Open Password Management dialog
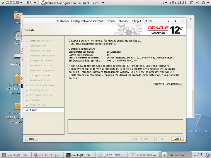 tap(167, 84)
